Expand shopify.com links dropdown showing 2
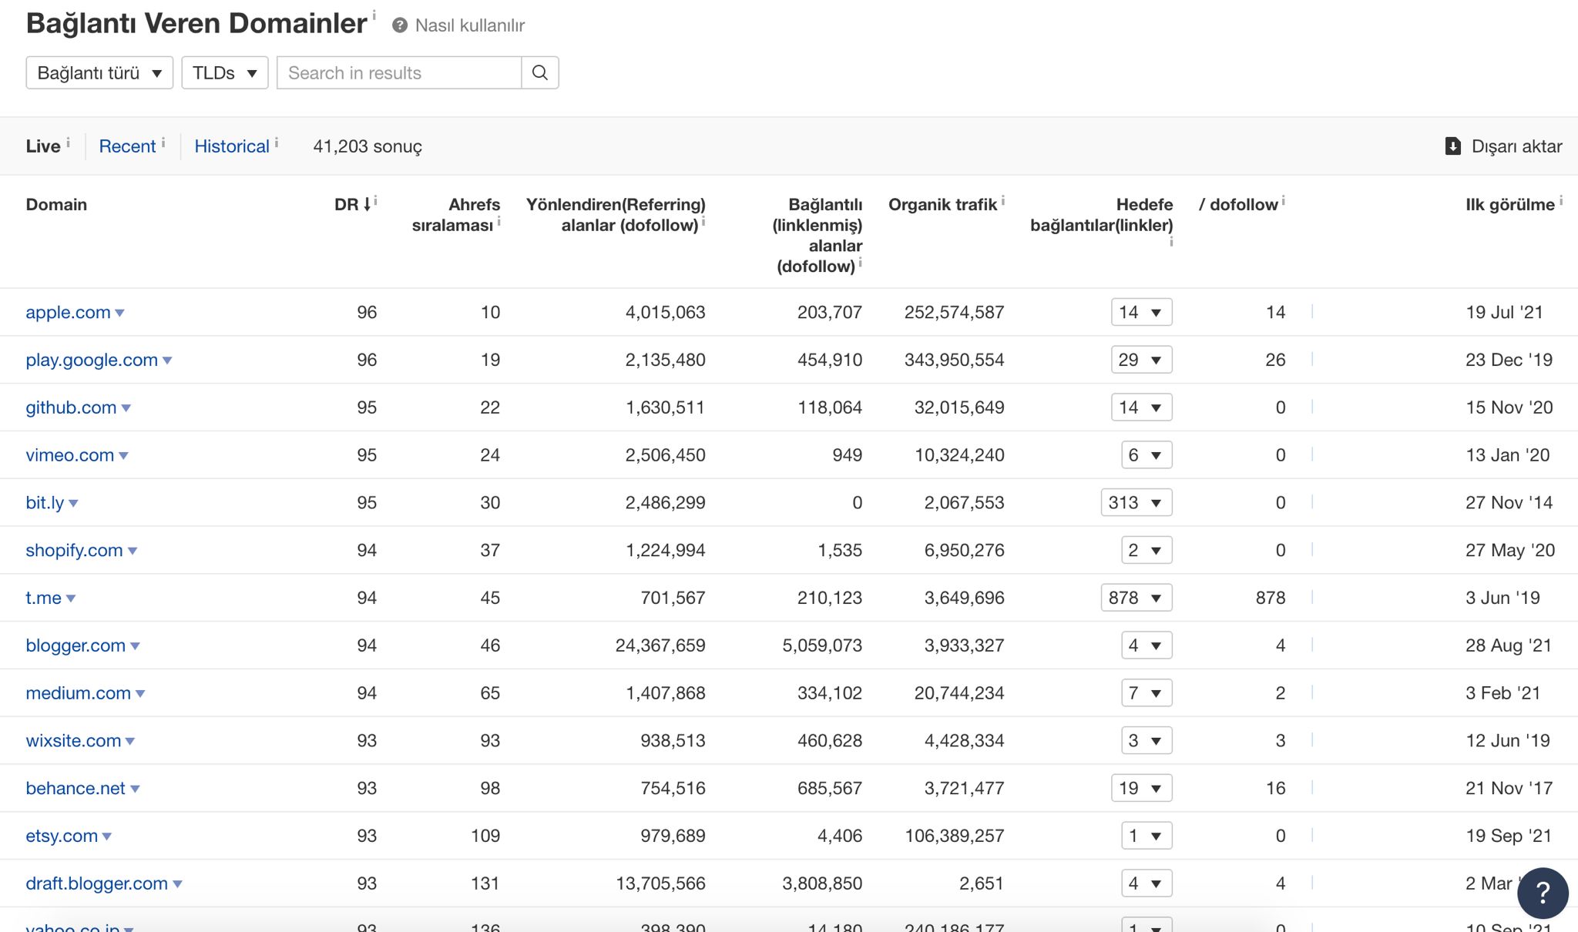The image size is (1578, 932). tap(1147, 550)
